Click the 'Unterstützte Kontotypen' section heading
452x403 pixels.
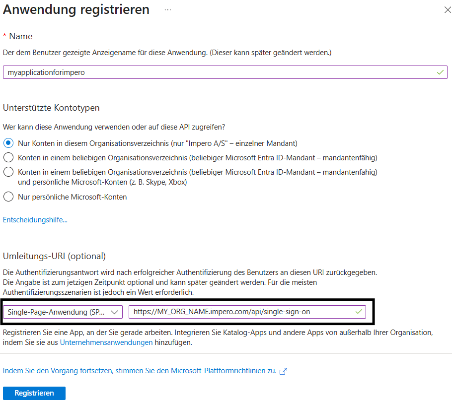click(51, 108)
